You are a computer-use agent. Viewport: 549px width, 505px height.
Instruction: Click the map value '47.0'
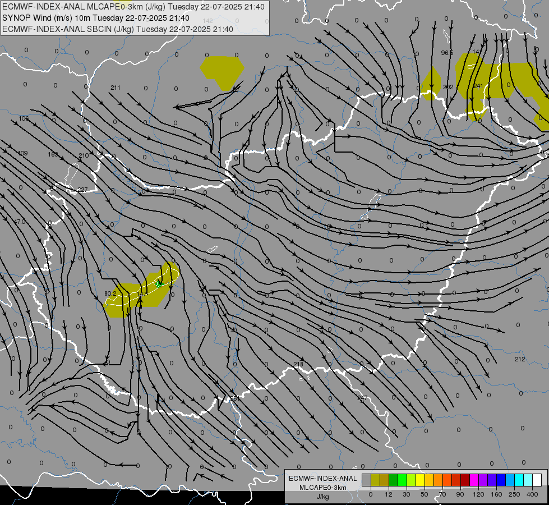pyautogui.click(x=20, y=222)
